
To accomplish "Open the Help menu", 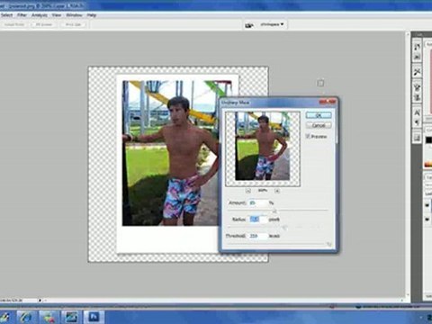I will pyautogui.click(x=92, y=15).
